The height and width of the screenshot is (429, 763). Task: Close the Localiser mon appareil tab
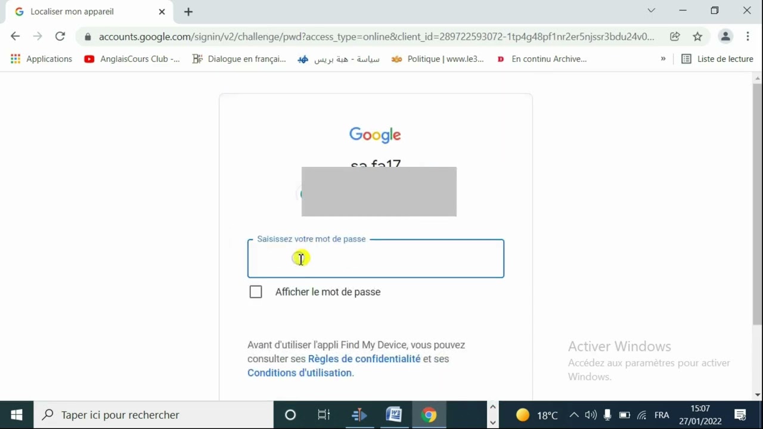coord(162,11)
